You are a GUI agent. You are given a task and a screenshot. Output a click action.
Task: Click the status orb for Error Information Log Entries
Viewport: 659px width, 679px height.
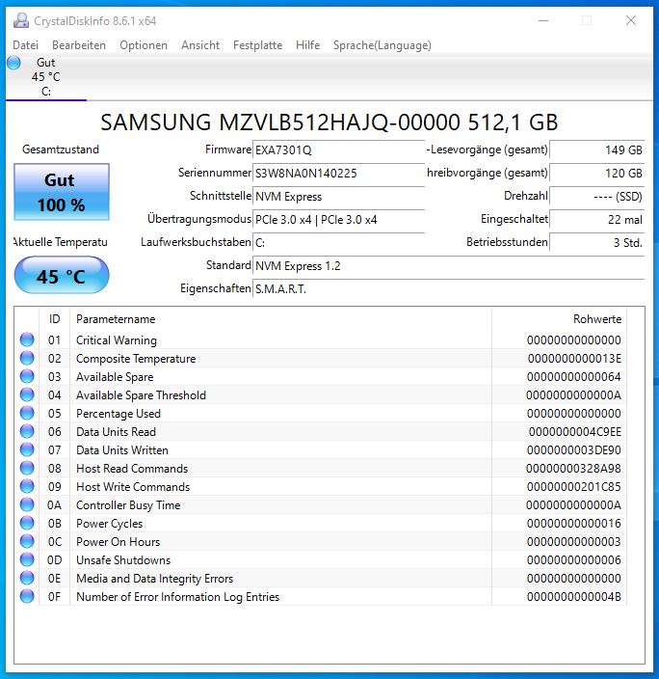coord(27,596)
